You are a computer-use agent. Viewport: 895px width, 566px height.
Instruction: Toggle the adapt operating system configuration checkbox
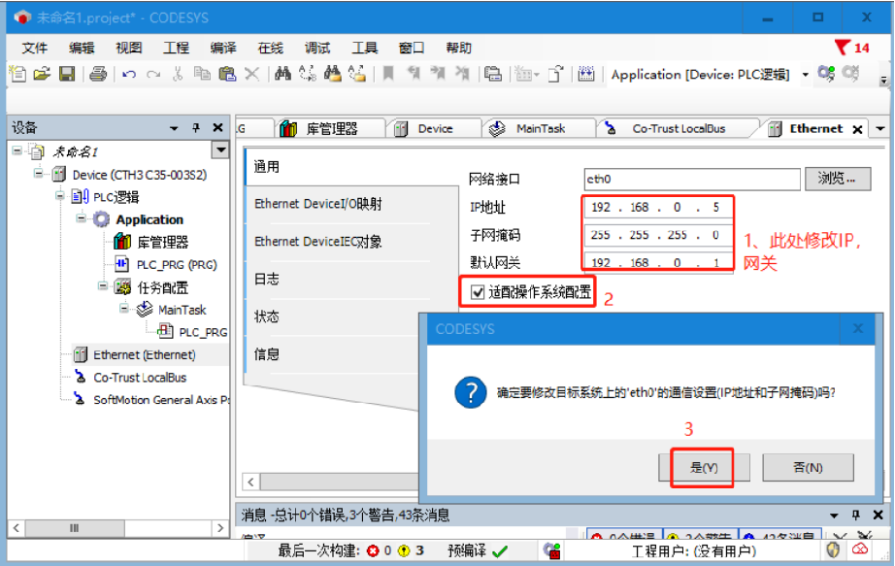pyautogui.click(x=478, y=293)
